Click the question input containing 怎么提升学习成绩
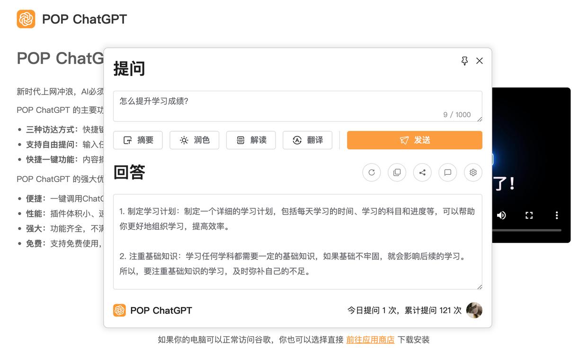588x350 pixels. tap(298, 106)
